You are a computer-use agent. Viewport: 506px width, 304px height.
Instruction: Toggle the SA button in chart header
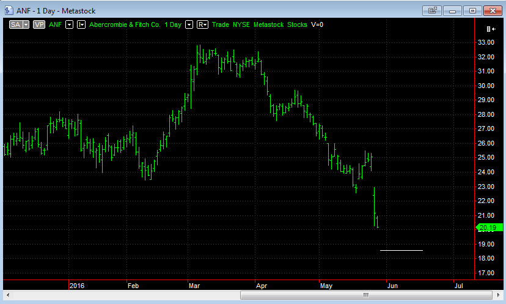[15, 24]
